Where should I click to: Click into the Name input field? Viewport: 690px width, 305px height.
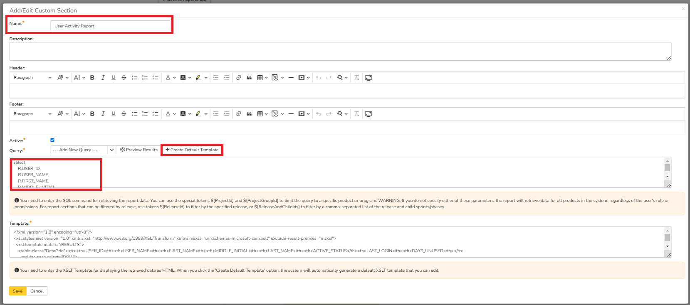[110, 26]
